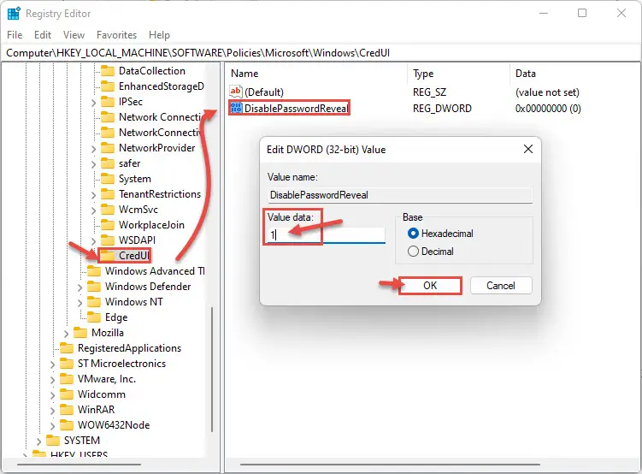Expand the TenantRestrictions tree node
Screen dimensions: 642x474
[x=93, y=195]
